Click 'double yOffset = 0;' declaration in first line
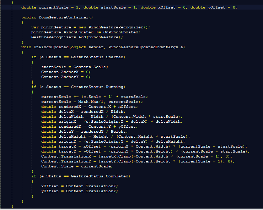Viewport: 263px width, 210px height. click(214, 7)
